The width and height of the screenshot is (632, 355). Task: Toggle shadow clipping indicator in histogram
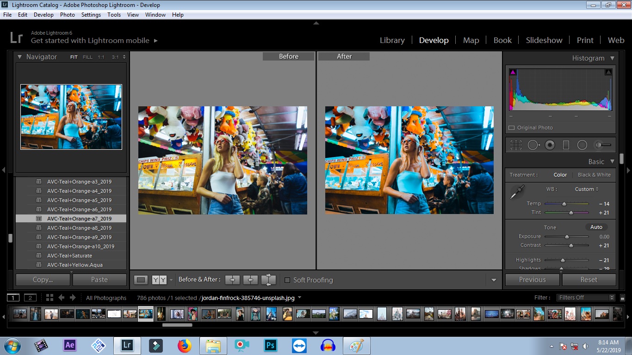513,72
